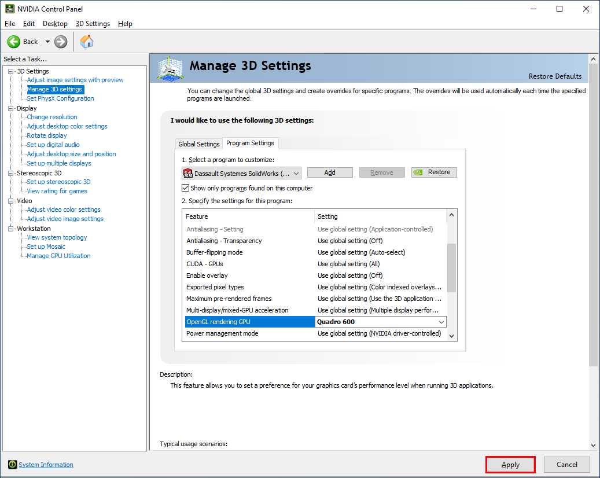The height and width of the screenshot is (478, 600).
Task: Open Adjust video image settings
Action: point(65,219)
